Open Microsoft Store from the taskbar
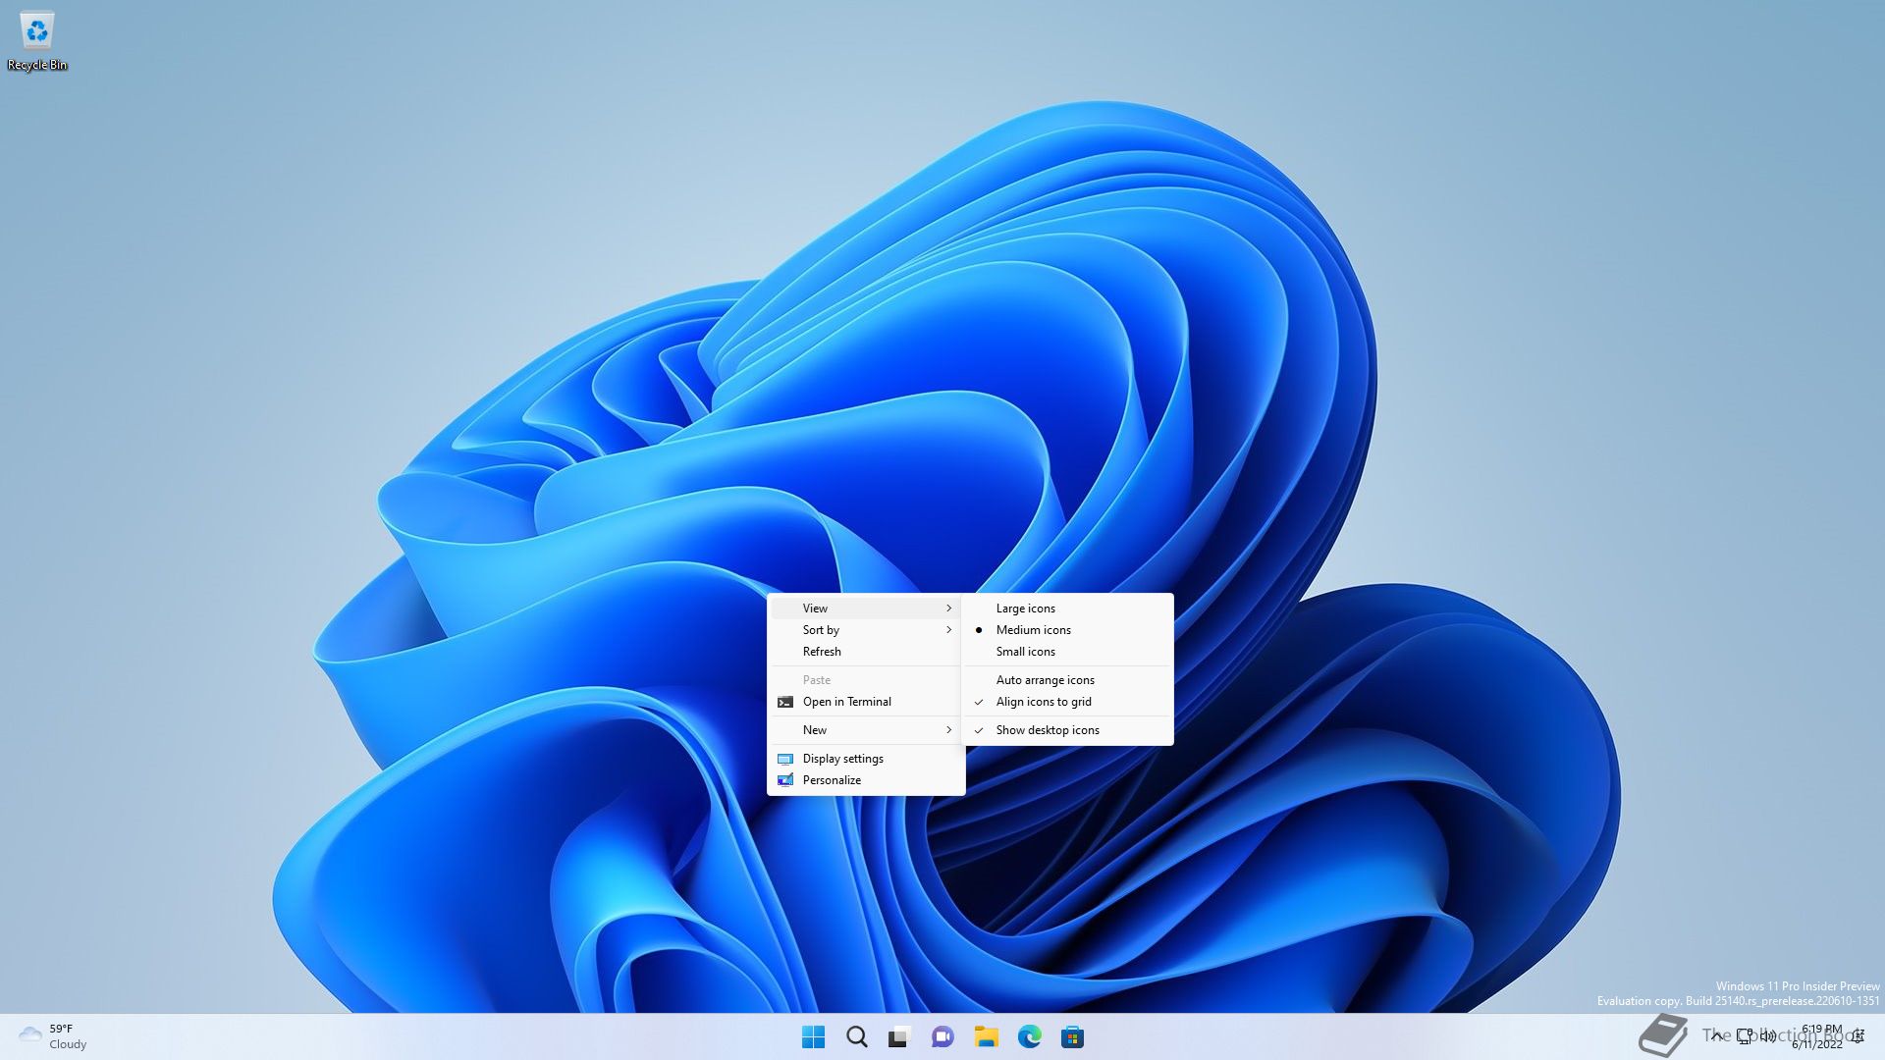The width and height of the screenshot is (1885, 1060). pos(1072,1036)
